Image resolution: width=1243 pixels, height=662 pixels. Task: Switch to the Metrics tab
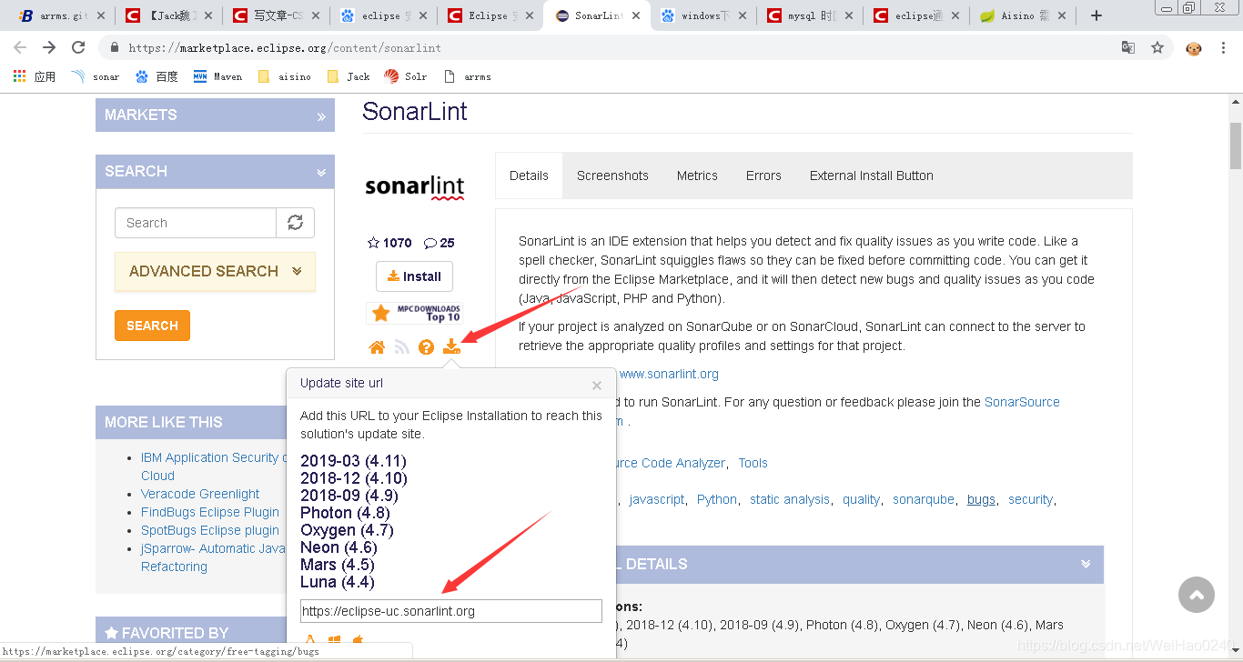697,176
